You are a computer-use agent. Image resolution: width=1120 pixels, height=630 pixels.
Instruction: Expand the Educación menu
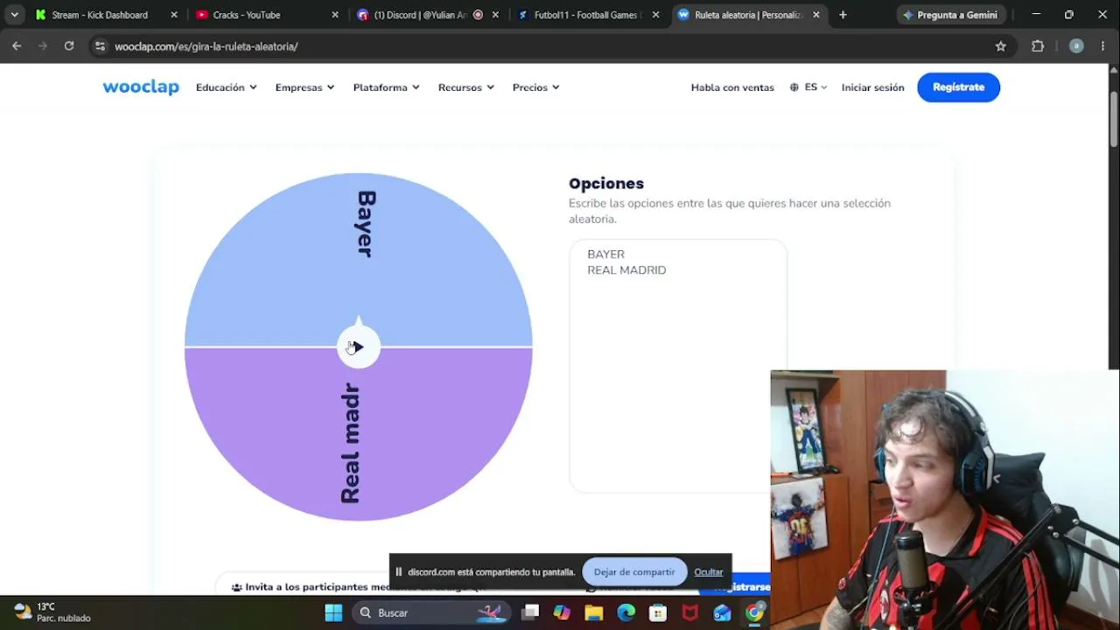(x=227, y=87)
